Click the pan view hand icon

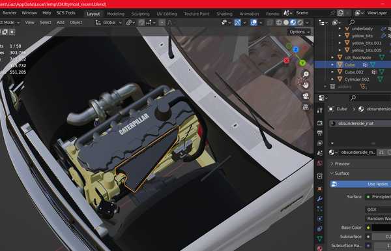point(306,85)
